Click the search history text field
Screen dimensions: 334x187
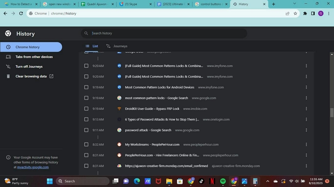click(x=164, y=33)
